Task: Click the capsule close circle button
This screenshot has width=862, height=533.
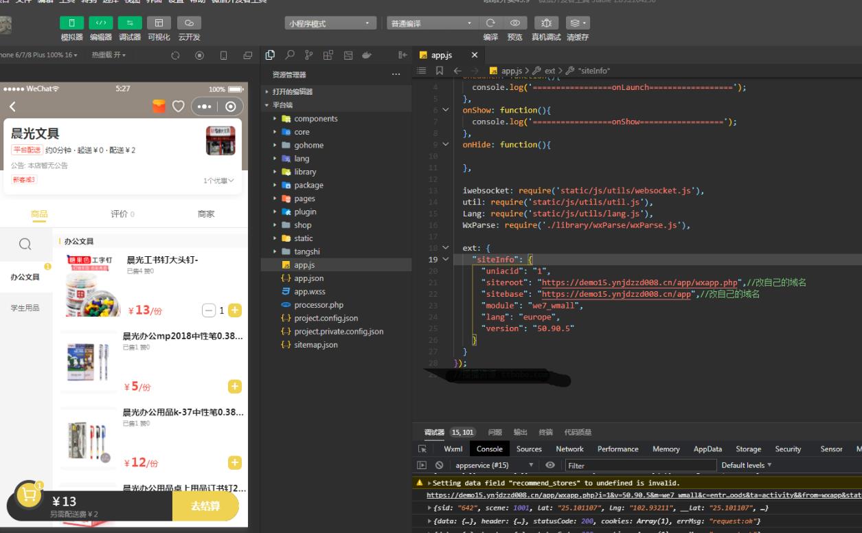Action: click(231, 106)
